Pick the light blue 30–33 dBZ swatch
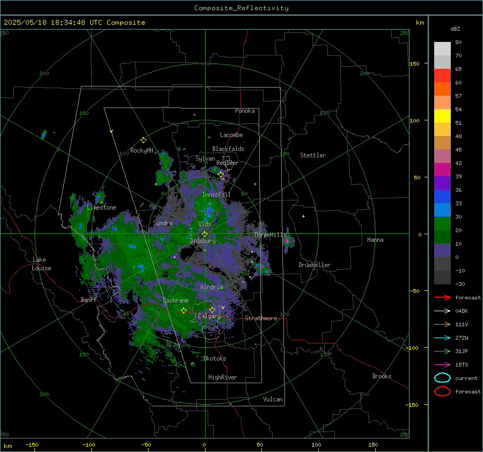This screenshot has height=452, width=483. tap(442, 210)
